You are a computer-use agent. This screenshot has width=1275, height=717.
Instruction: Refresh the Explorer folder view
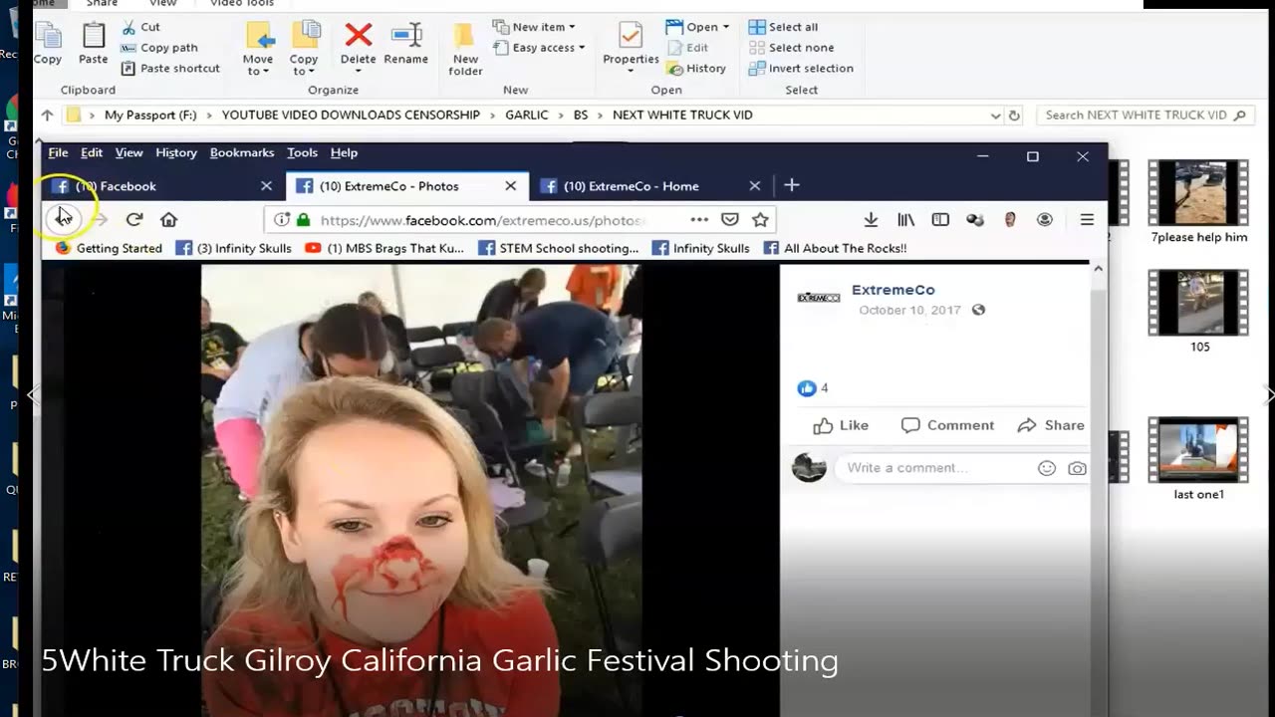(1014, 116)
